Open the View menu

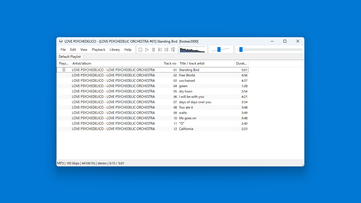tap(84, 50)
